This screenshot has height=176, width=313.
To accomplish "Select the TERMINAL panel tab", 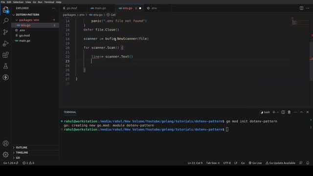I will (x=70, y=112).
